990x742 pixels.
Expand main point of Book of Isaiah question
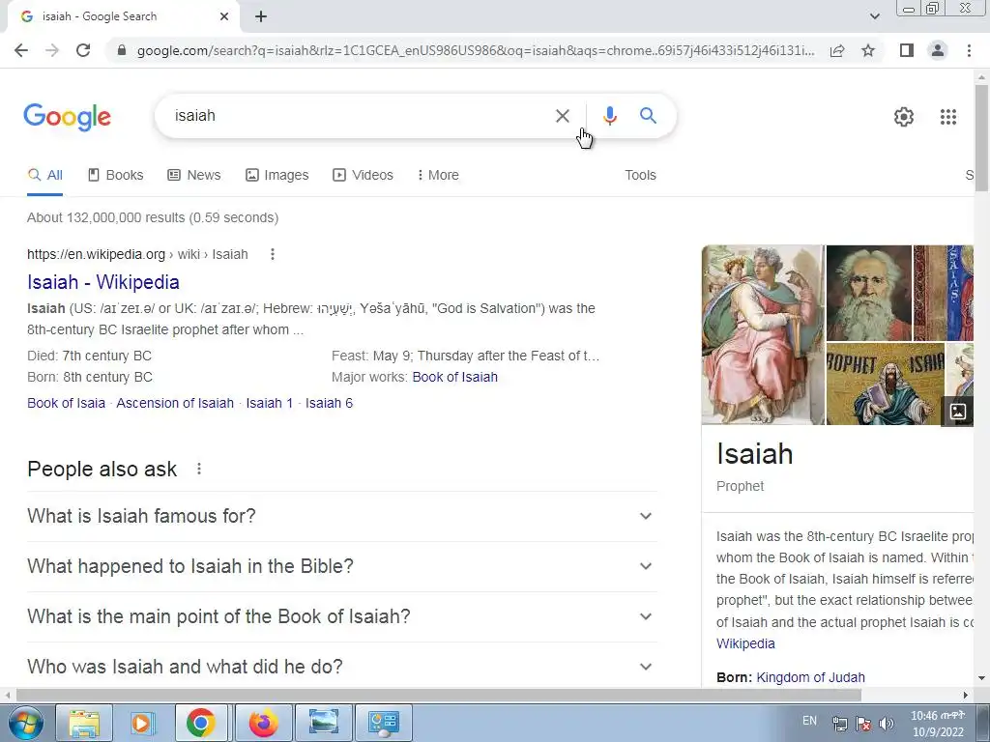click(x=342, y=616)
